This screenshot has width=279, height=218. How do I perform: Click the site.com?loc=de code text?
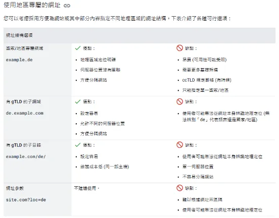point(26,200)
